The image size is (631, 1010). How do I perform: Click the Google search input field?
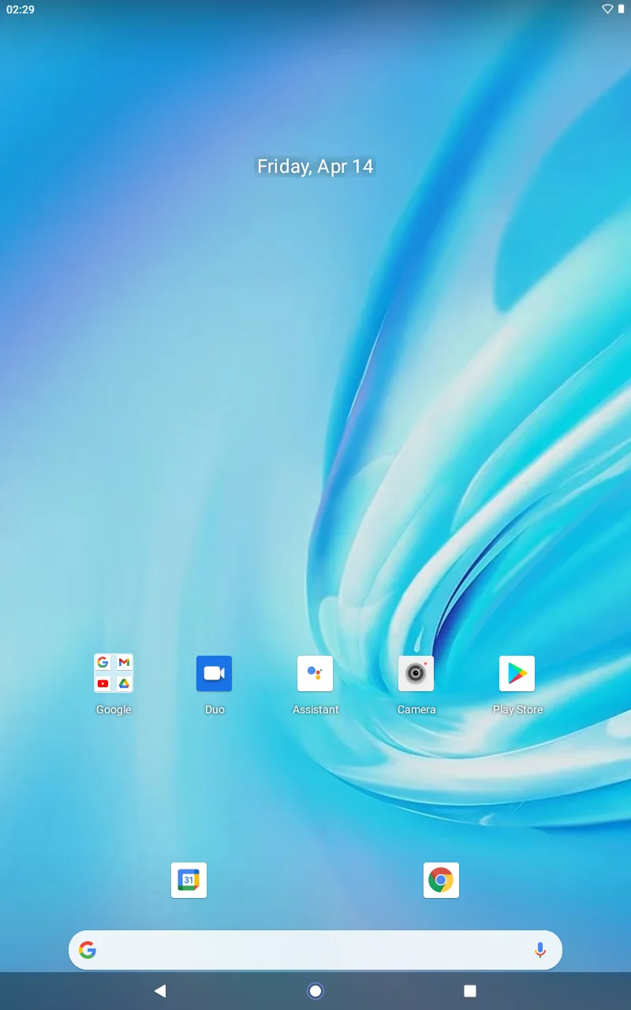tap(315, 950)
